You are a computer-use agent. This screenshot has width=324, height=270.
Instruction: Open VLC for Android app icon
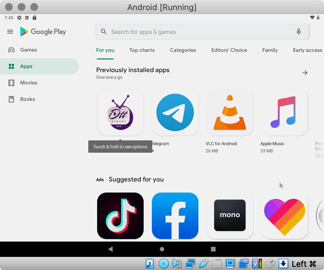coord(230,112)
